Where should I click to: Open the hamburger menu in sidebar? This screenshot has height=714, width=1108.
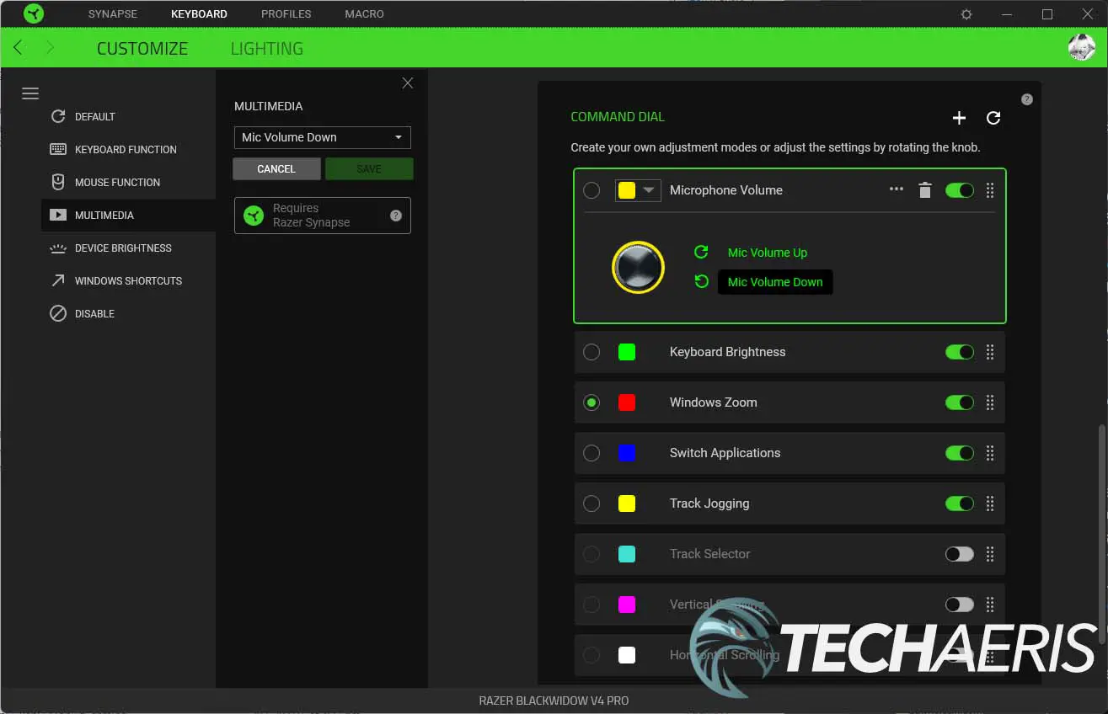pos(30,93)
